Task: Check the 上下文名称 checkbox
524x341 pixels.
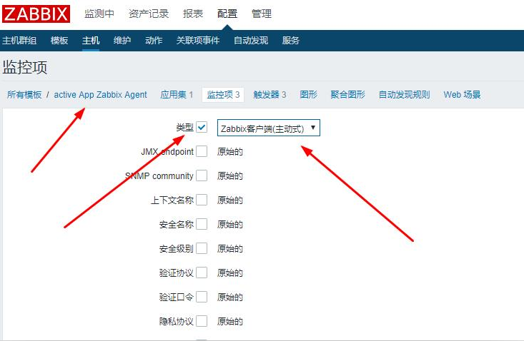Action: (202, 200)
